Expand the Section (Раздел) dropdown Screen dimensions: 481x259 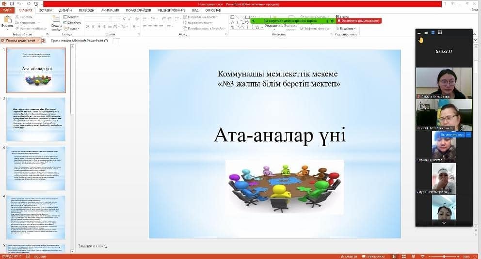73,29
